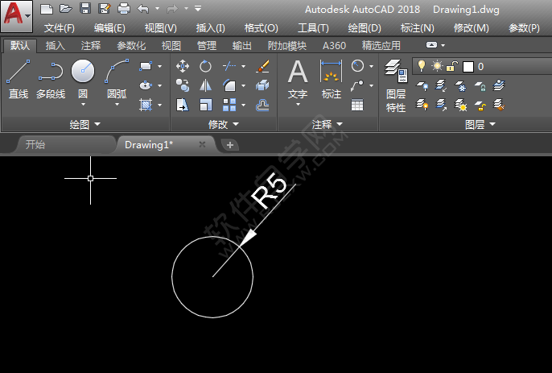Expand the Modify (修改) panel
The height and width of the screenshot is (373, 552).
pos(224,124)
